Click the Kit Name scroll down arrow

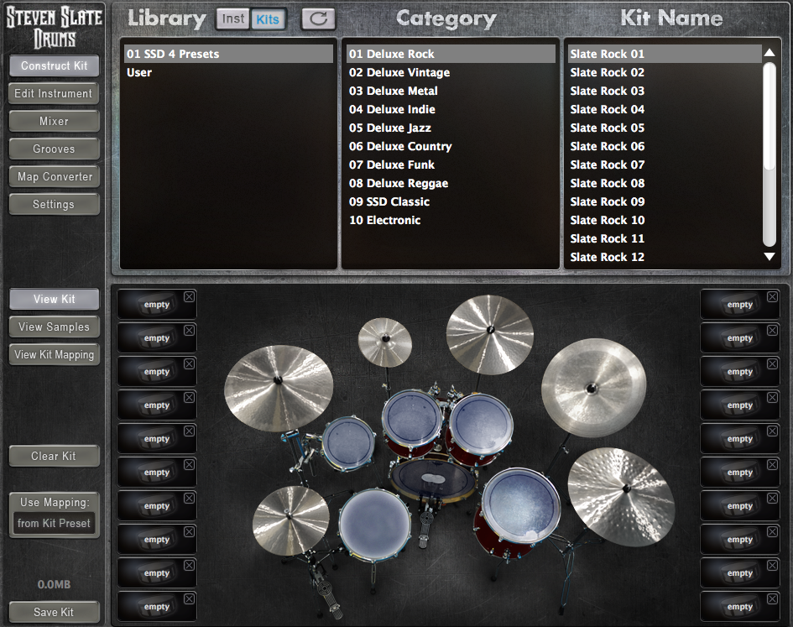pos(770,257)
